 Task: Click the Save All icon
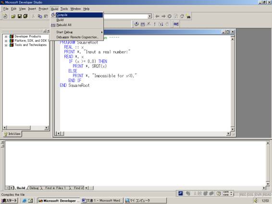(25, 16)
